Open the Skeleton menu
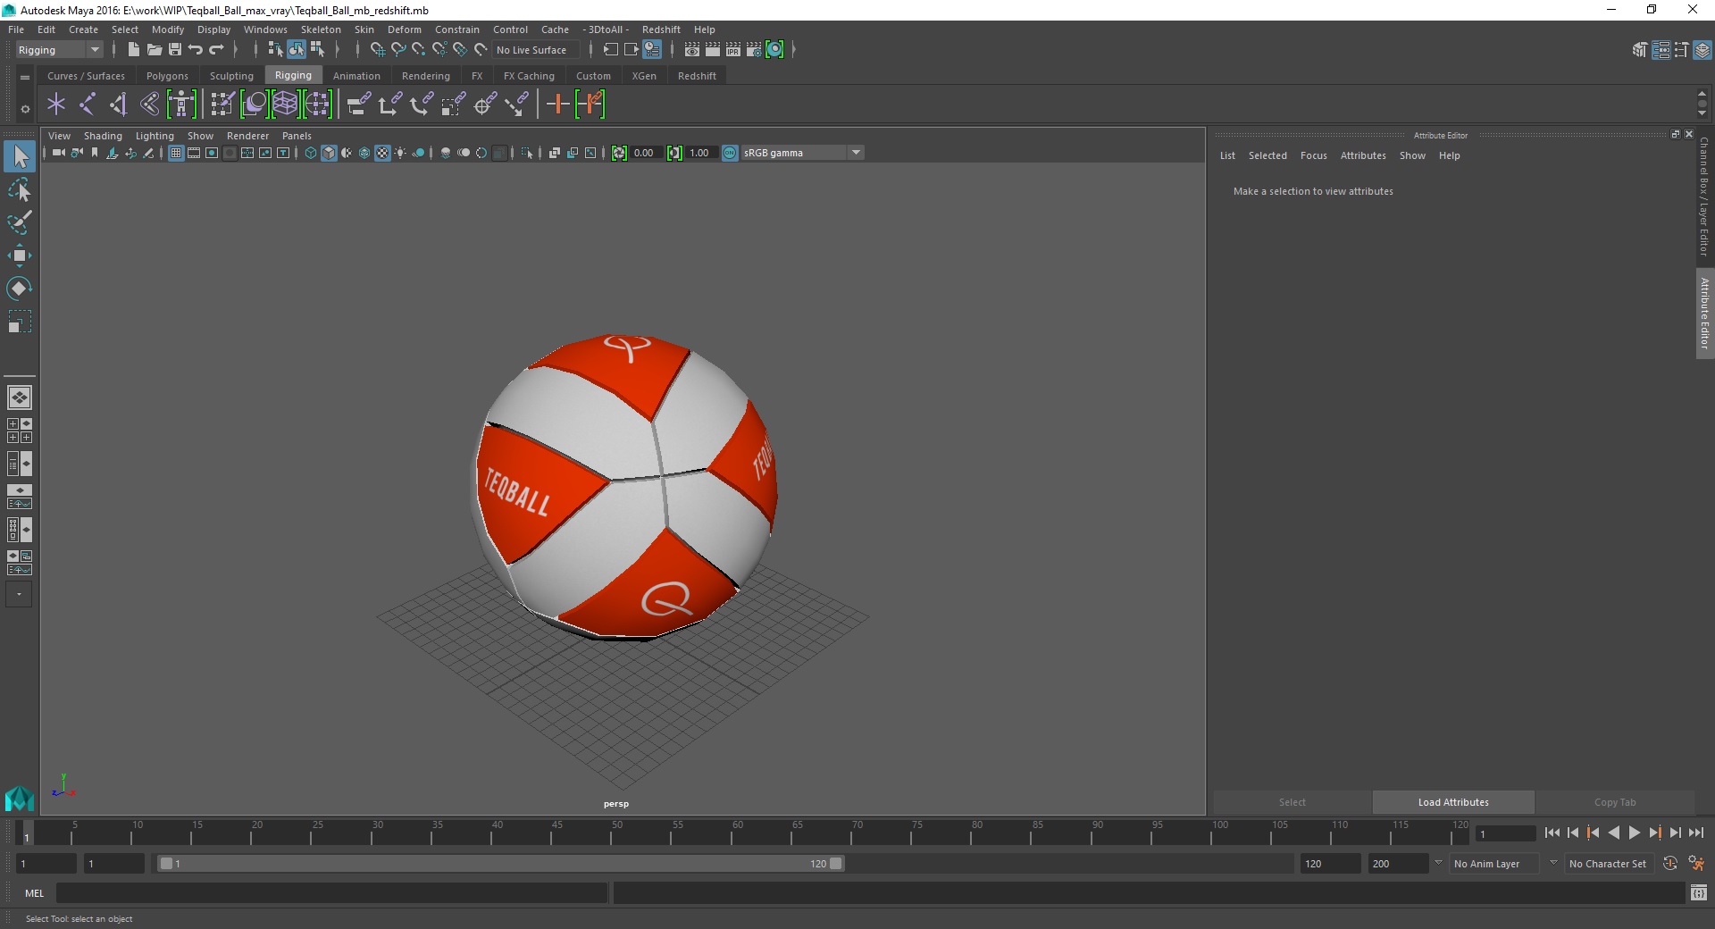This screenshot has width=1715, height=929. (x=321, y=29)
